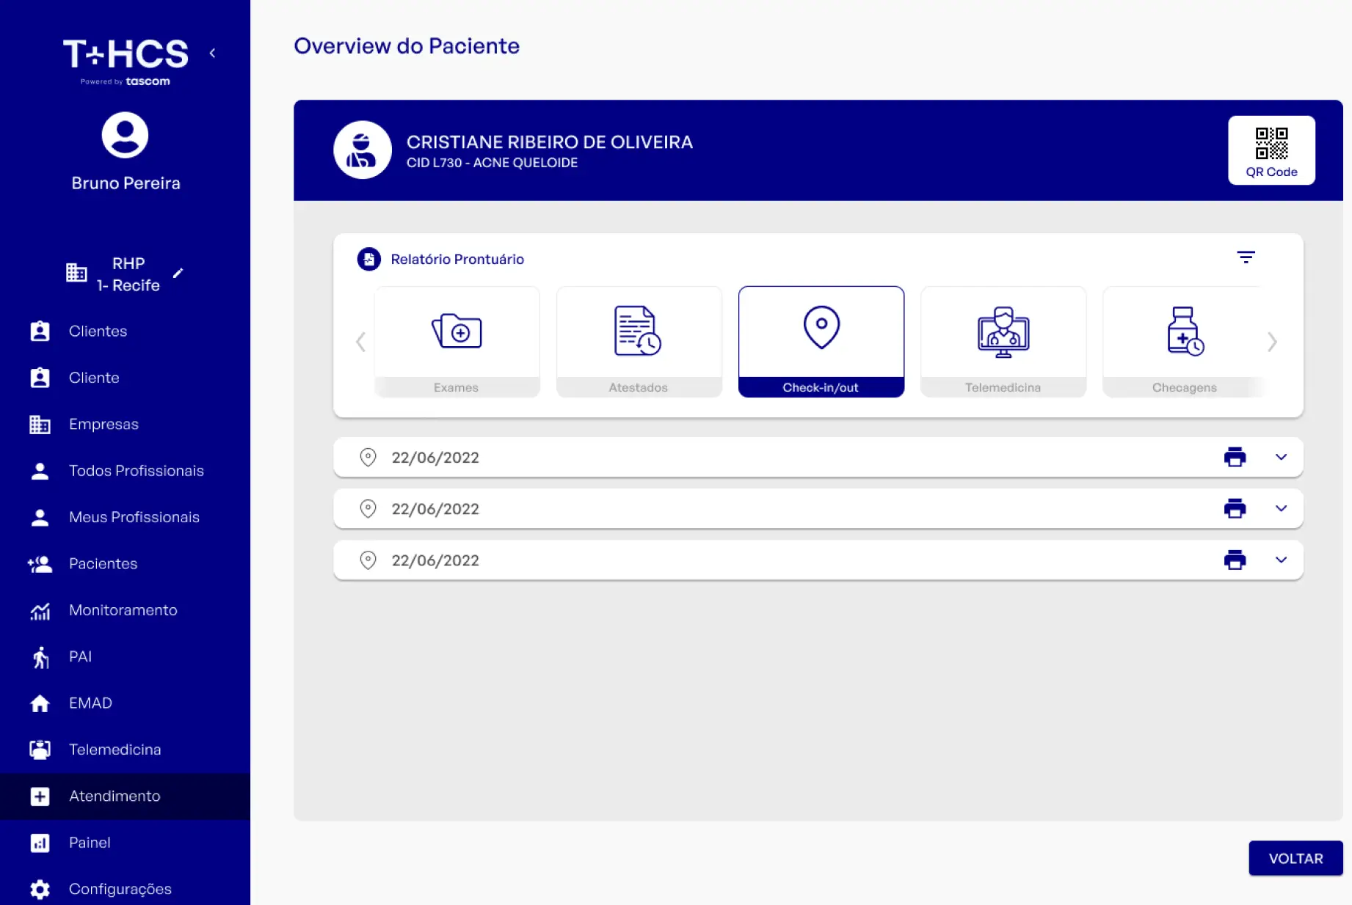Print the third 22/06/2022 check-in record
Image resolution: width=1352 pixels, height=905 pixels.
pyautogui.click(x=1235, y=560)
